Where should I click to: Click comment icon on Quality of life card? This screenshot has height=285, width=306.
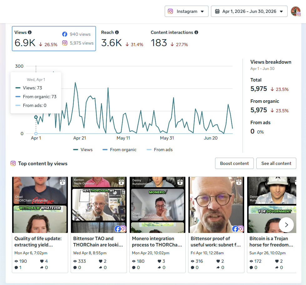tap(16, 267)
